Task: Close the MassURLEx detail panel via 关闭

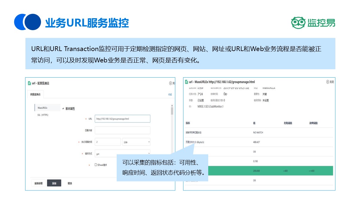Action: coord(330,82)
